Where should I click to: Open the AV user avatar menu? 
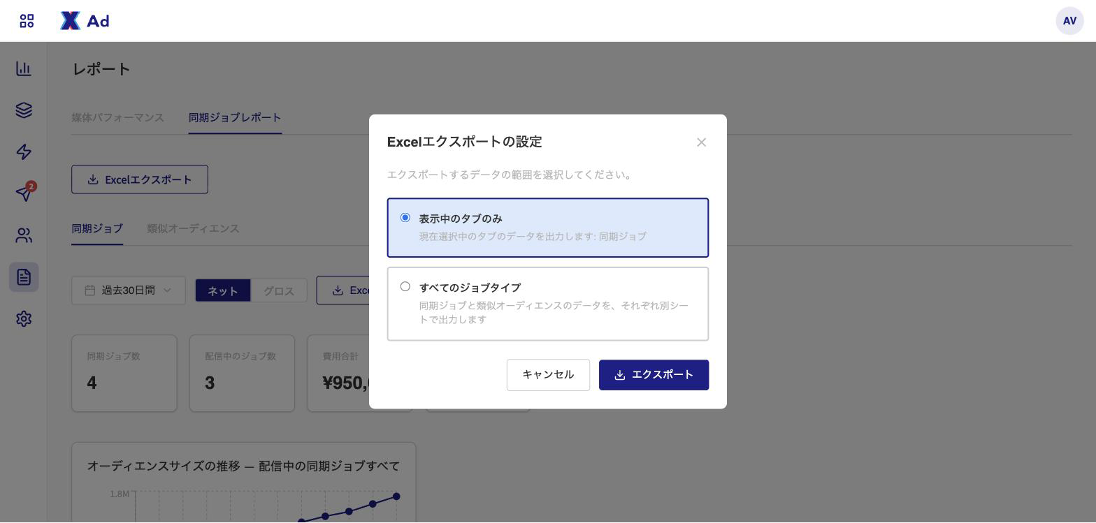[x=1069, y=21]
